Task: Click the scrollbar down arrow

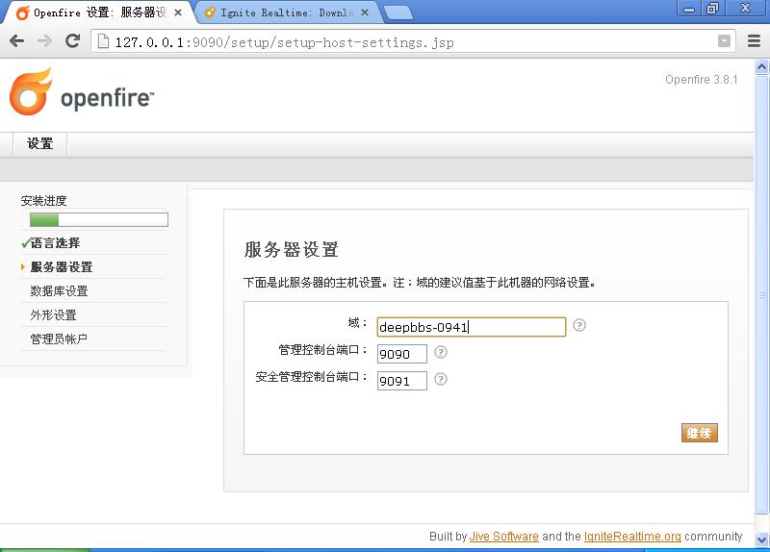Action: pos(761,539)
